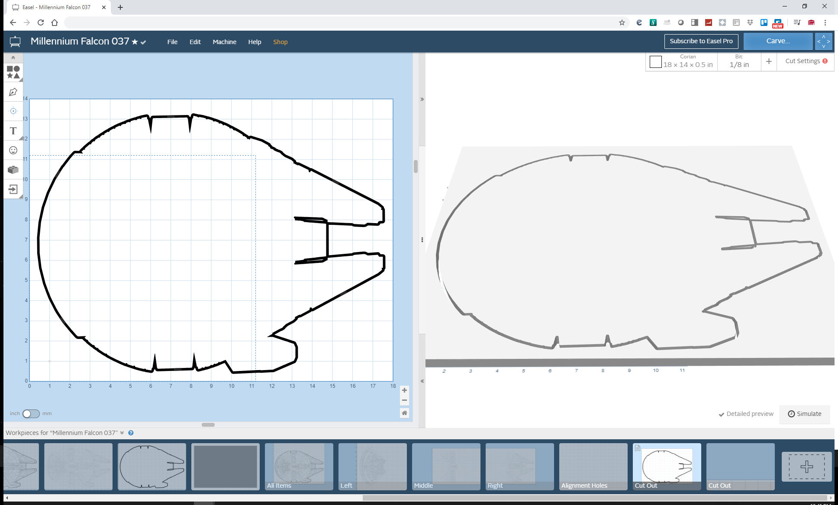Open a new browser tab

click(x=120, y=7)
